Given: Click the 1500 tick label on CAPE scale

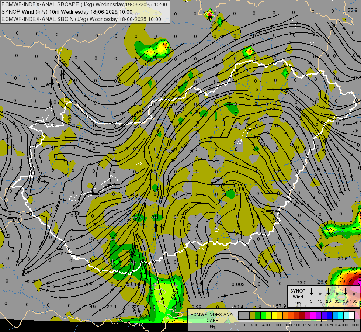Looking at the screenshot, I should (x=310, y=325).
